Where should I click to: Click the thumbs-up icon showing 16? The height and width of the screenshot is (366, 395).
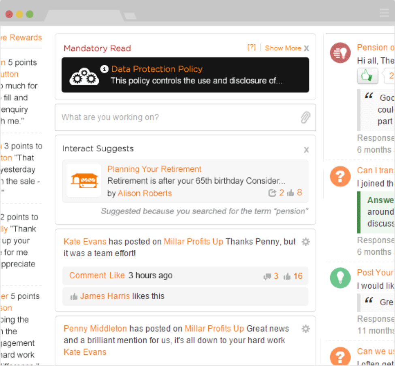pos(287,277)
